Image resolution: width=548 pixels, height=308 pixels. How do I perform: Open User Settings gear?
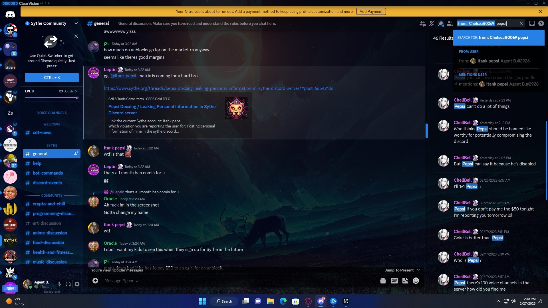pos(77,284)
